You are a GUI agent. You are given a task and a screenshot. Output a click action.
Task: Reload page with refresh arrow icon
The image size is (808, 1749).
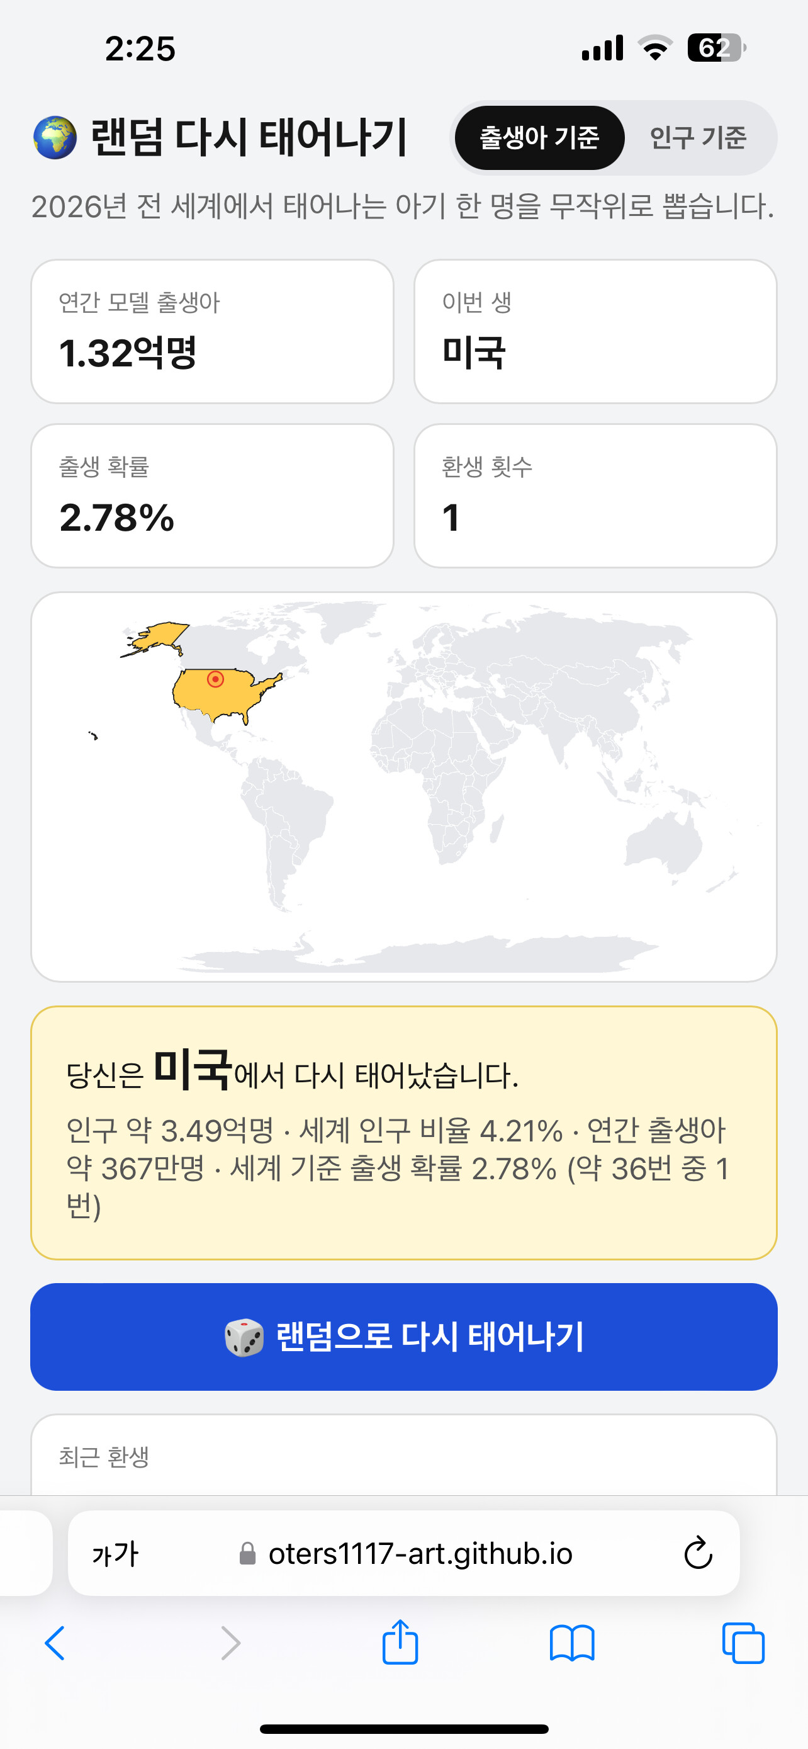click(x=698, y=1553)
